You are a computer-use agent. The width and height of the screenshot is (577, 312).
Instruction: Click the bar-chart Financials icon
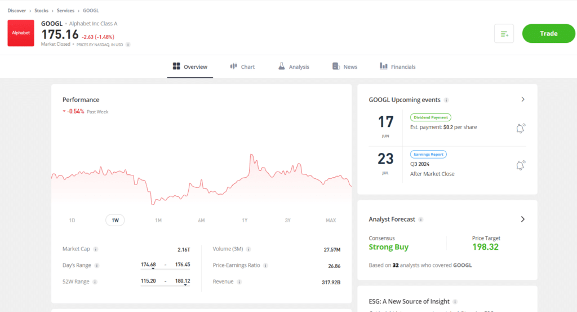point(383,66)
